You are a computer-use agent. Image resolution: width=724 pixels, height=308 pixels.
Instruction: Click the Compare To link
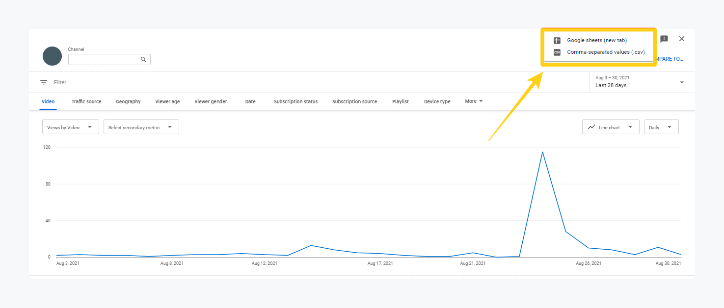pos(670,59)
